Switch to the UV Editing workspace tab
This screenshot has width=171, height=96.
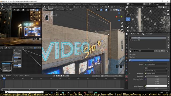[x=53, y=4]
